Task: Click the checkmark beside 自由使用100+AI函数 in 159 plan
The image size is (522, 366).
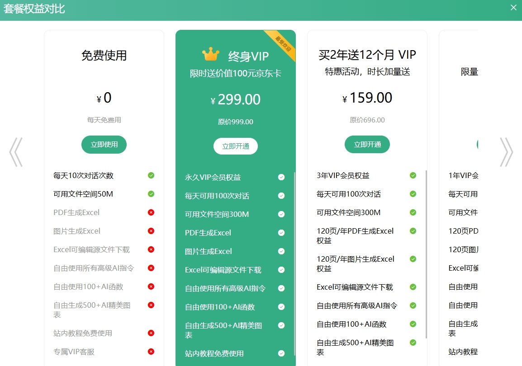Action: [x=413, y=324]
